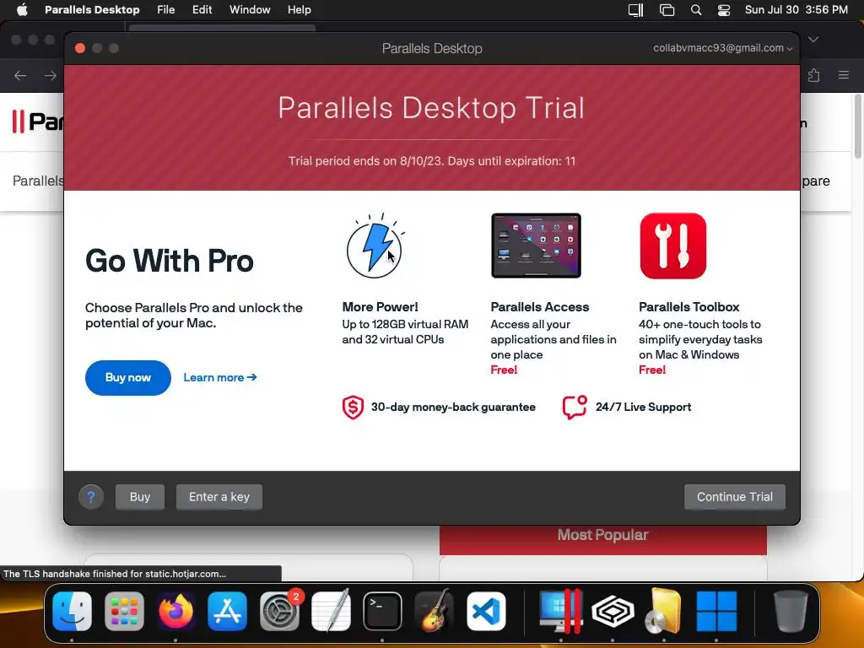This screenshot has width=864, height=648.
Task: Open the Edit menu
Action: pyautogui.click(x=202, y=10)
